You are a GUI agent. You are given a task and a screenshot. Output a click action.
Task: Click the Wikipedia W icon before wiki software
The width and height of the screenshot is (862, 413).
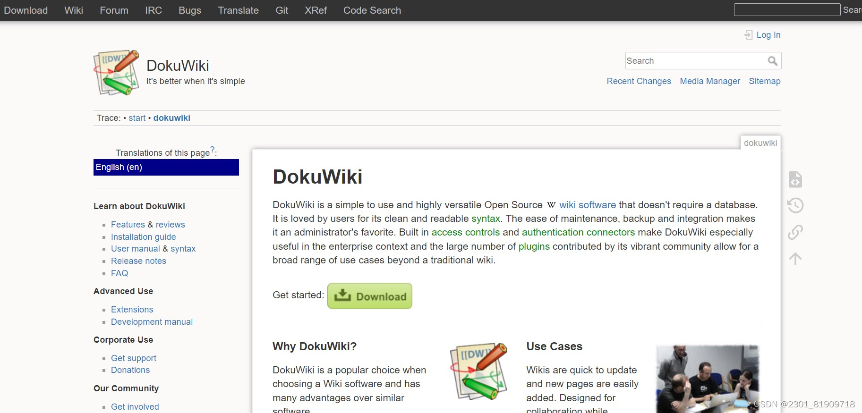point(551,205)
